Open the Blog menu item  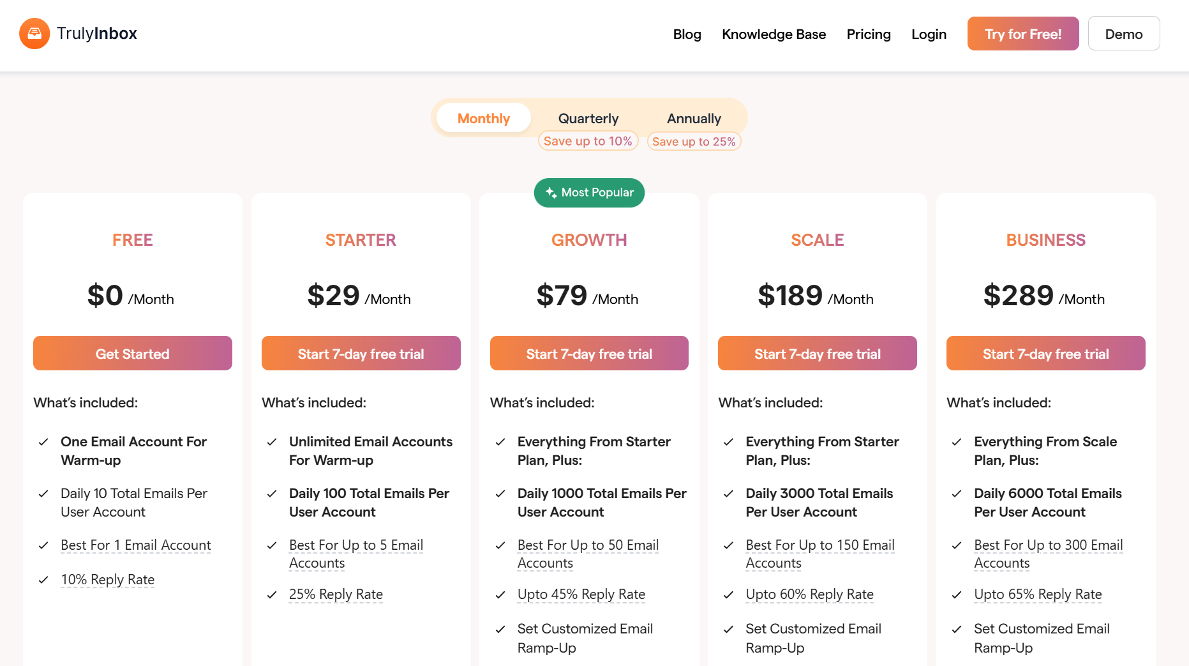pos(687,34)
